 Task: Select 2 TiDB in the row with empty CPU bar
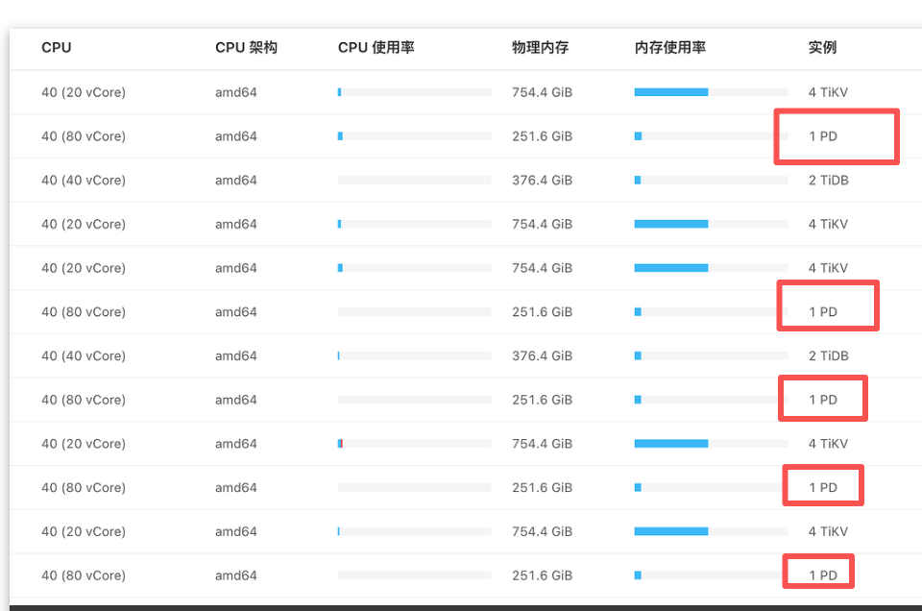tap(829, 180)
